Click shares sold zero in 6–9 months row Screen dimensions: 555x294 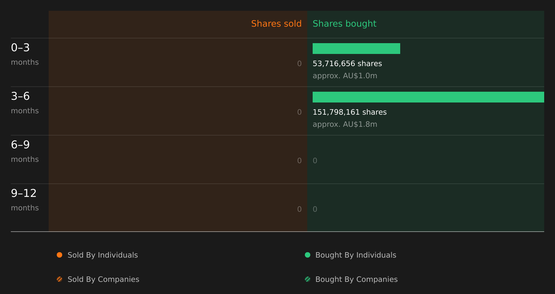pos(299,161)
